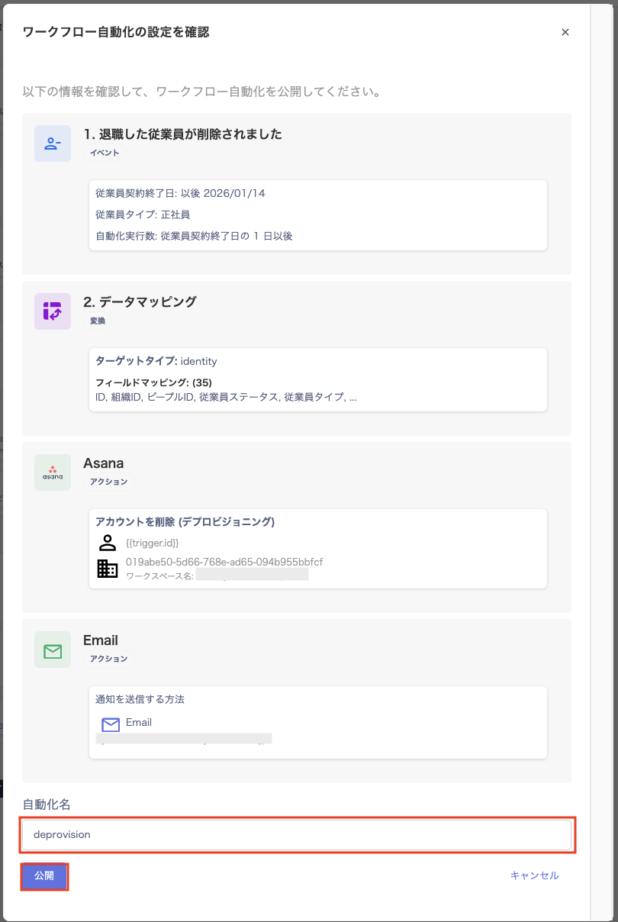Image resolution: width=618 pixels, height=922 pixels.
Task: Click the アクション tag under Email
Action: click(x=109, y=658)
